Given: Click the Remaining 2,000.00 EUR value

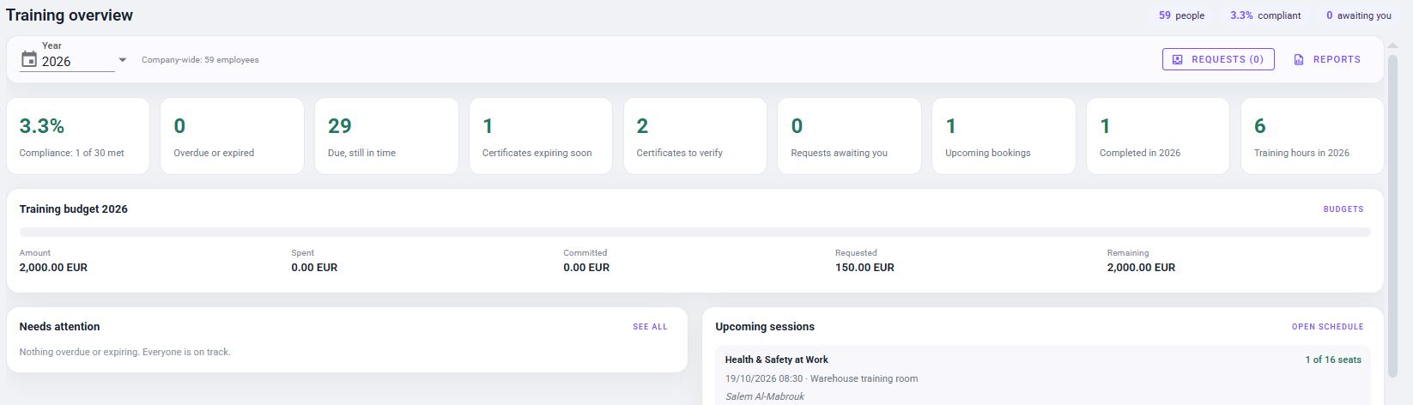Looking at the screenshot, I should 1141,268.
